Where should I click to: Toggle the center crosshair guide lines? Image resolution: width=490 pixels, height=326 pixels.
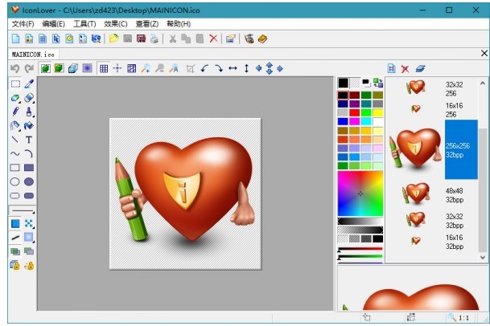(117, 68)
